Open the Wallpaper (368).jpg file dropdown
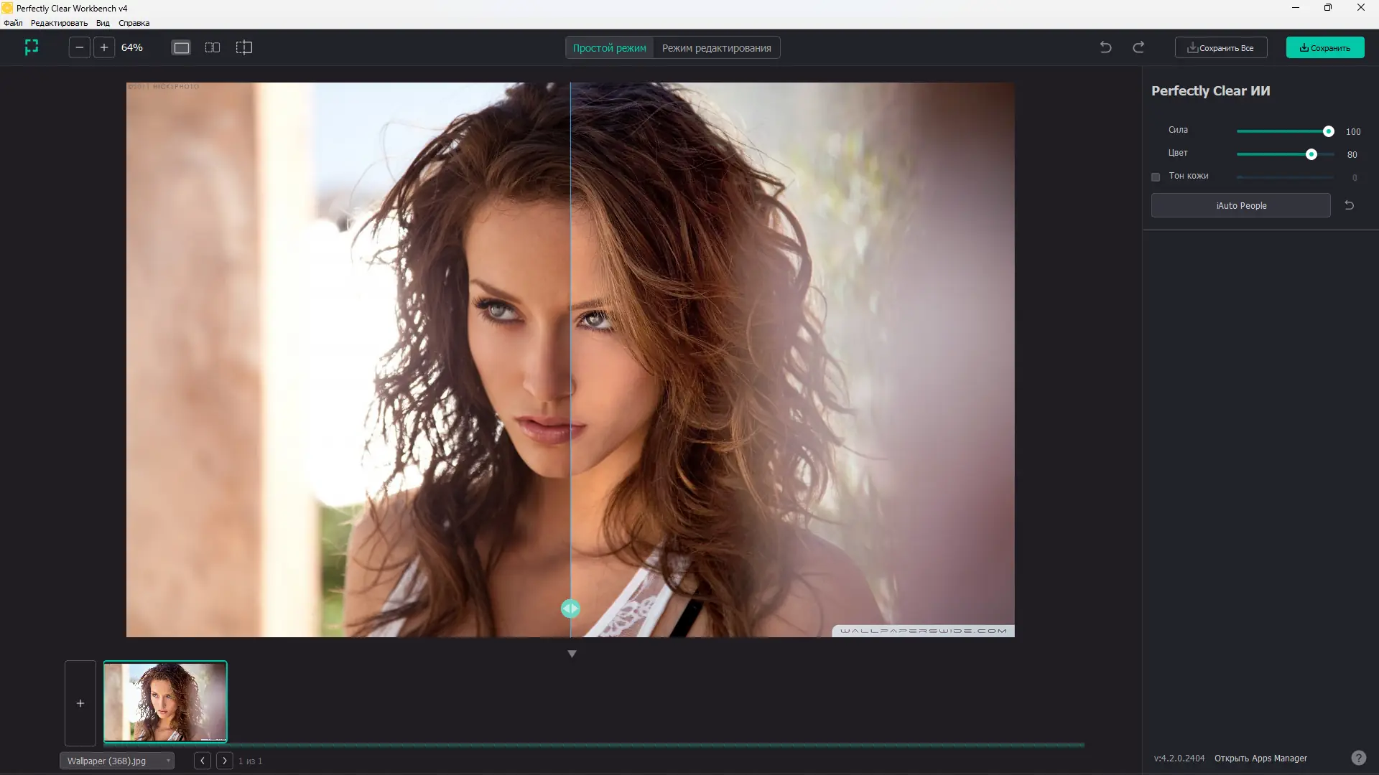 116,761
